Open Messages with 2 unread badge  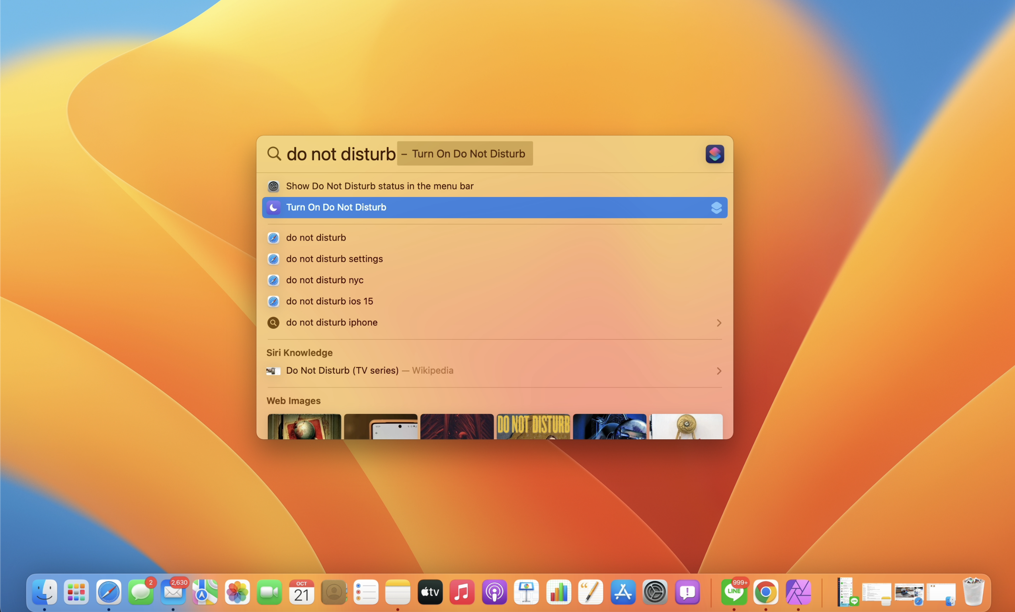[141, 592]
